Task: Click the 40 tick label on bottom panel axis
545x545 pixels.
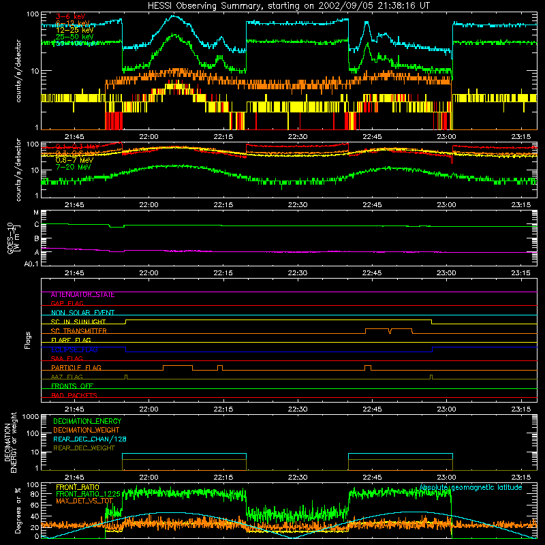Action: pos(35,516)
